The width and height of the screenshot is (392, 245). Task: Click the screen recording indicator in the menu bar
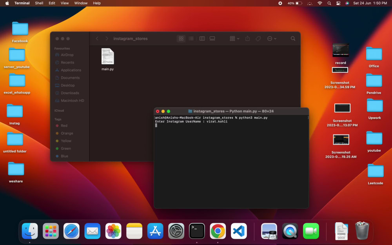click(280, 3)
